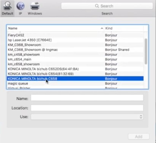Choose the km_c458_showroom printer
156x143 pixels.
coord(75,55)
